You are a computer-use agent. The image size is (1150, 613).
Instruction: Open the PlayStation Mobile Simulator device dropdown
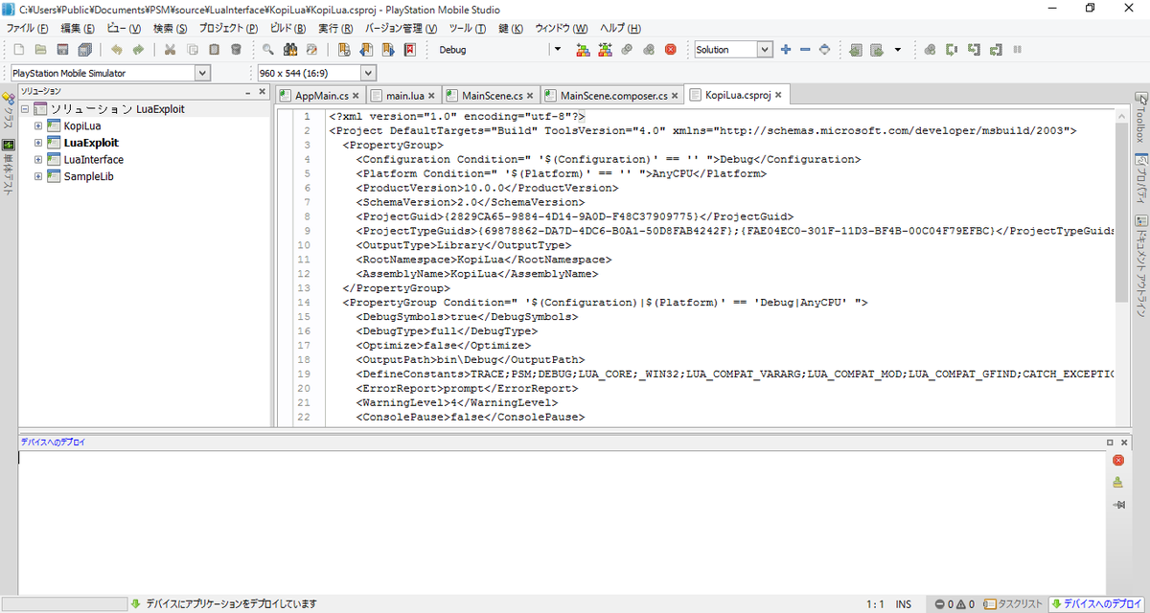202,73
